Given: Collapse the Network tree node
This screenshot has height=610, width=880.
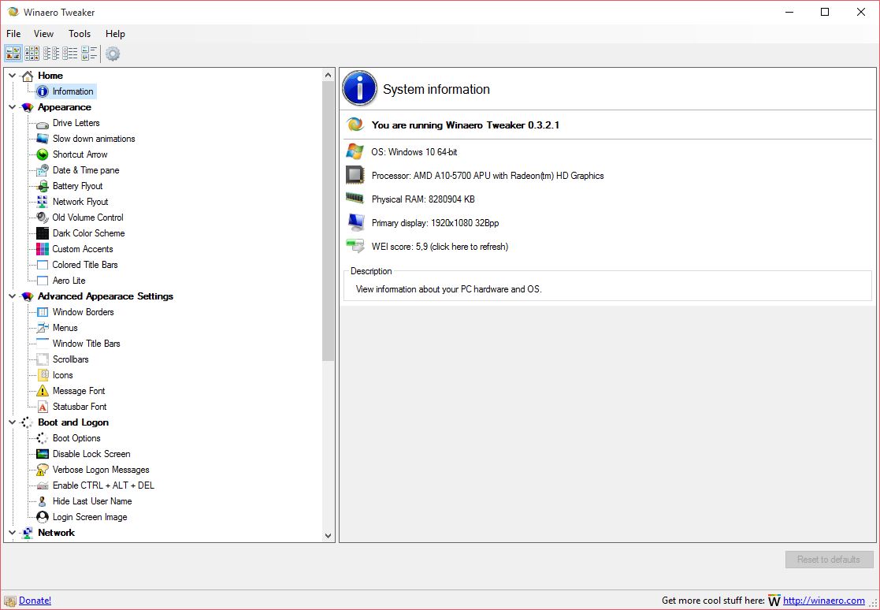Looking at the screenshot, I should (x=13, y=532).
